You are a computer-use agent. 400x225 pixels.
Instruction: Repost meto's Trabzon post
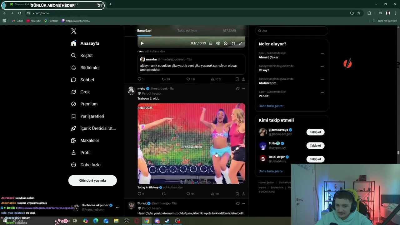[163, 194]
